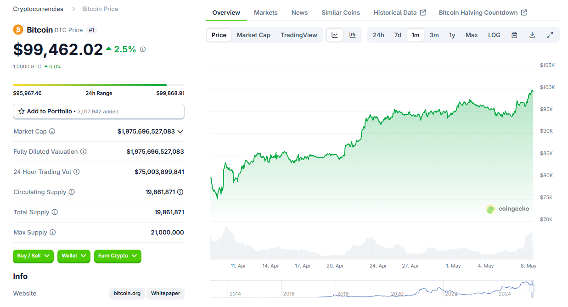Switch to candlestick chart view icon
This screenshot has height=307, width=568.
(353, 35)
